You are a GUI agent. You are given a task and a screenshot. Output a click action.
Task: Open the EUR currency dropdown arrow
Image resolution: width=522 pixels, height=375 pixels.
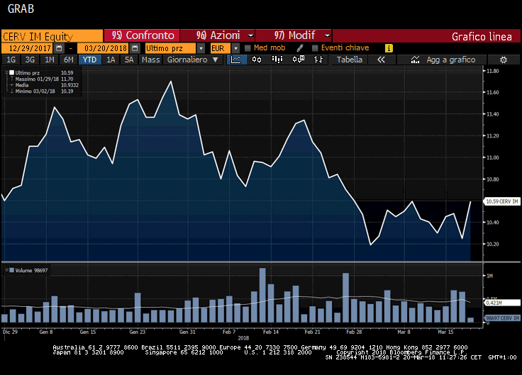coord(235,48)
